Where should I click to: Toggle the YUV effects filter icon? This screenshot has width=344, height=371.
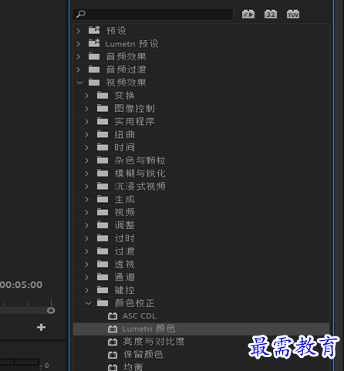(x=293, y=14)
